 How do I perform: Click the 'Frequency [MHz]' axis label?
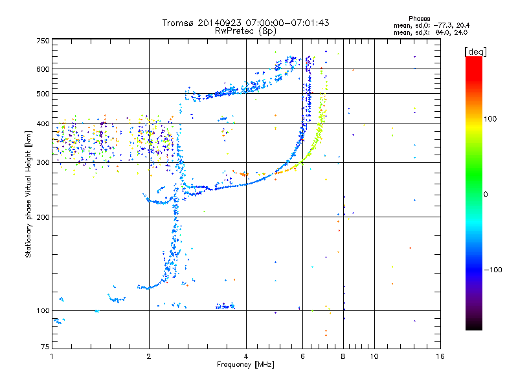245,365
